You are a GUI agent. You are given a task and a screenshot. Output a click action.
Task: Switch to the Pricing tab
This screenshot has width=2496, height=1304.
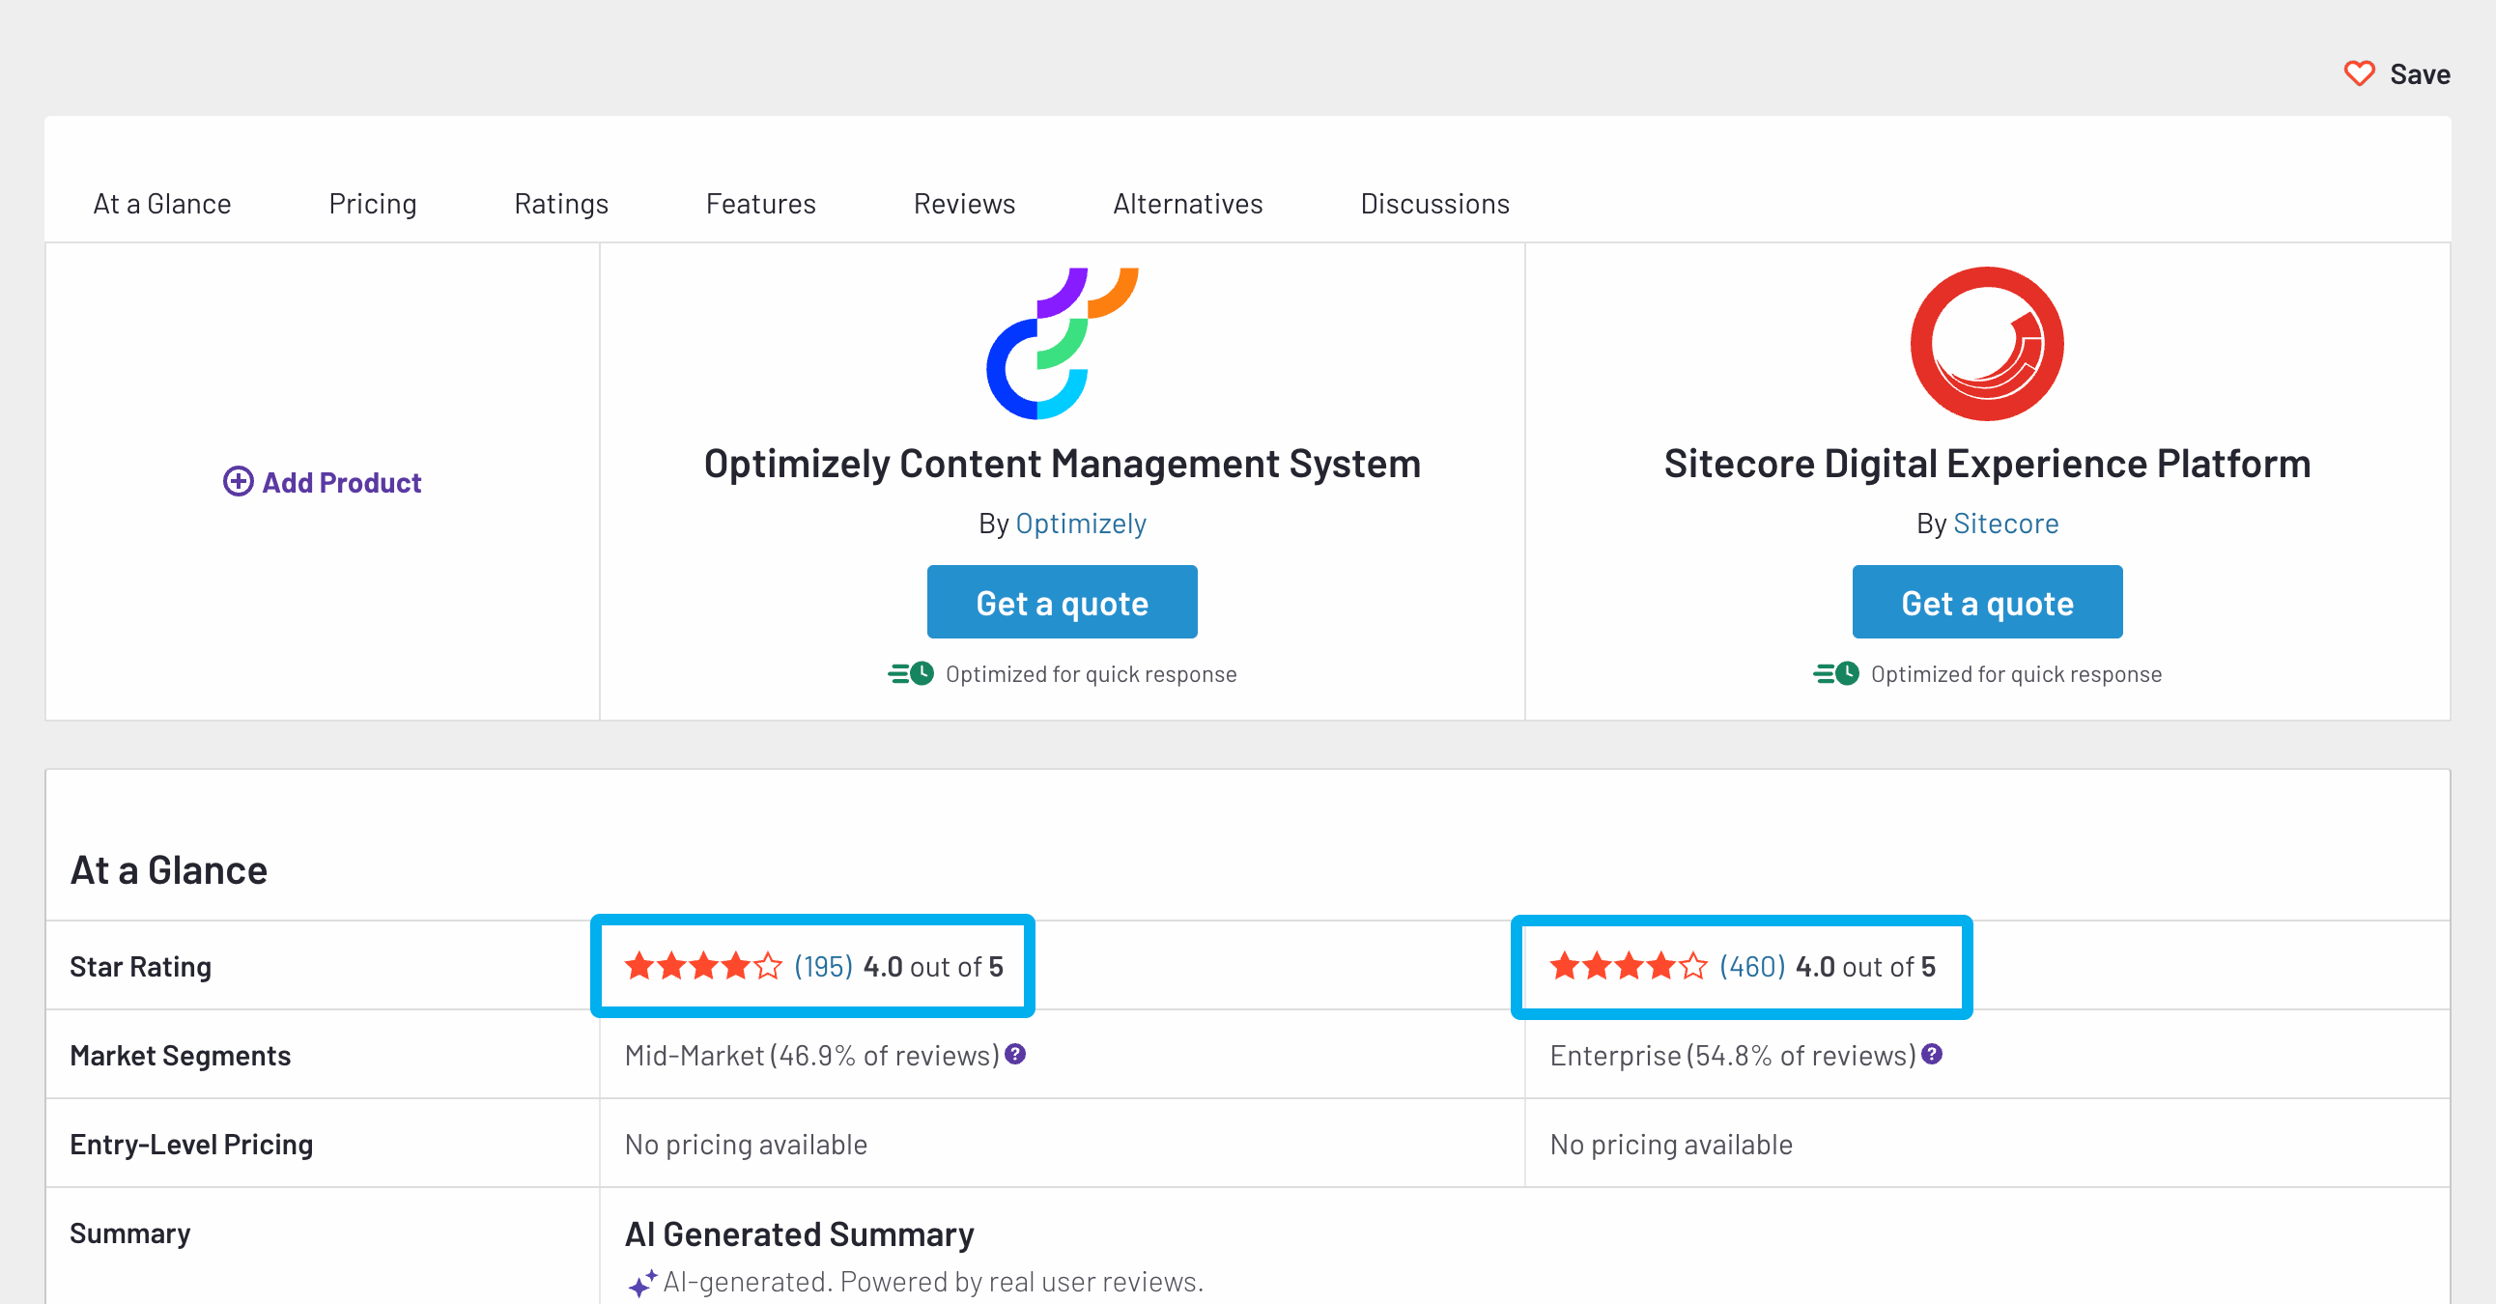373,204
